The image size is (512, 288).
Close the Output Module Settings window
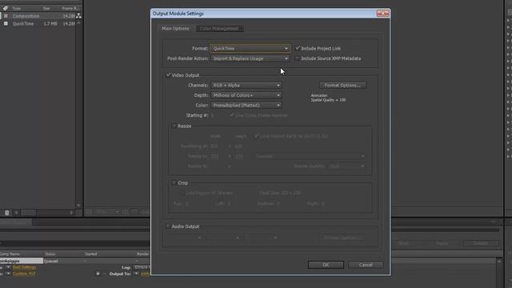[382, 14]
